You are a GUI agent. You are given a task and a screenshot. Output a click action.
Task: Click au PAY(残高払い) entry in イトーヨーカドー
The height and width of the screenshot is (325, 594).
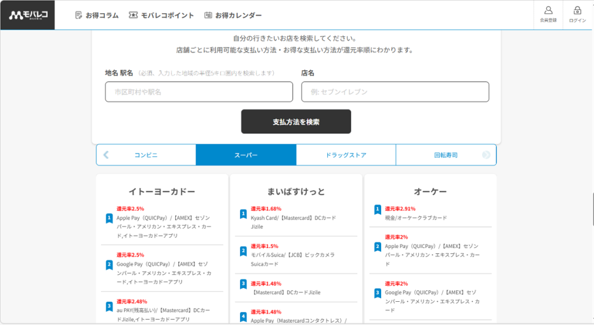point(163,315)
